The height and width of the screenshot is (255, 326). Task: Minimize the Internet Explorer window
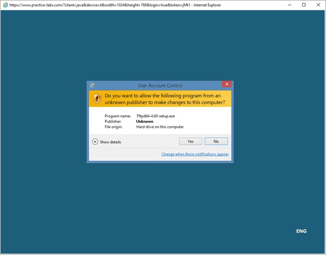pyautogui.click(x=289, y=5)
